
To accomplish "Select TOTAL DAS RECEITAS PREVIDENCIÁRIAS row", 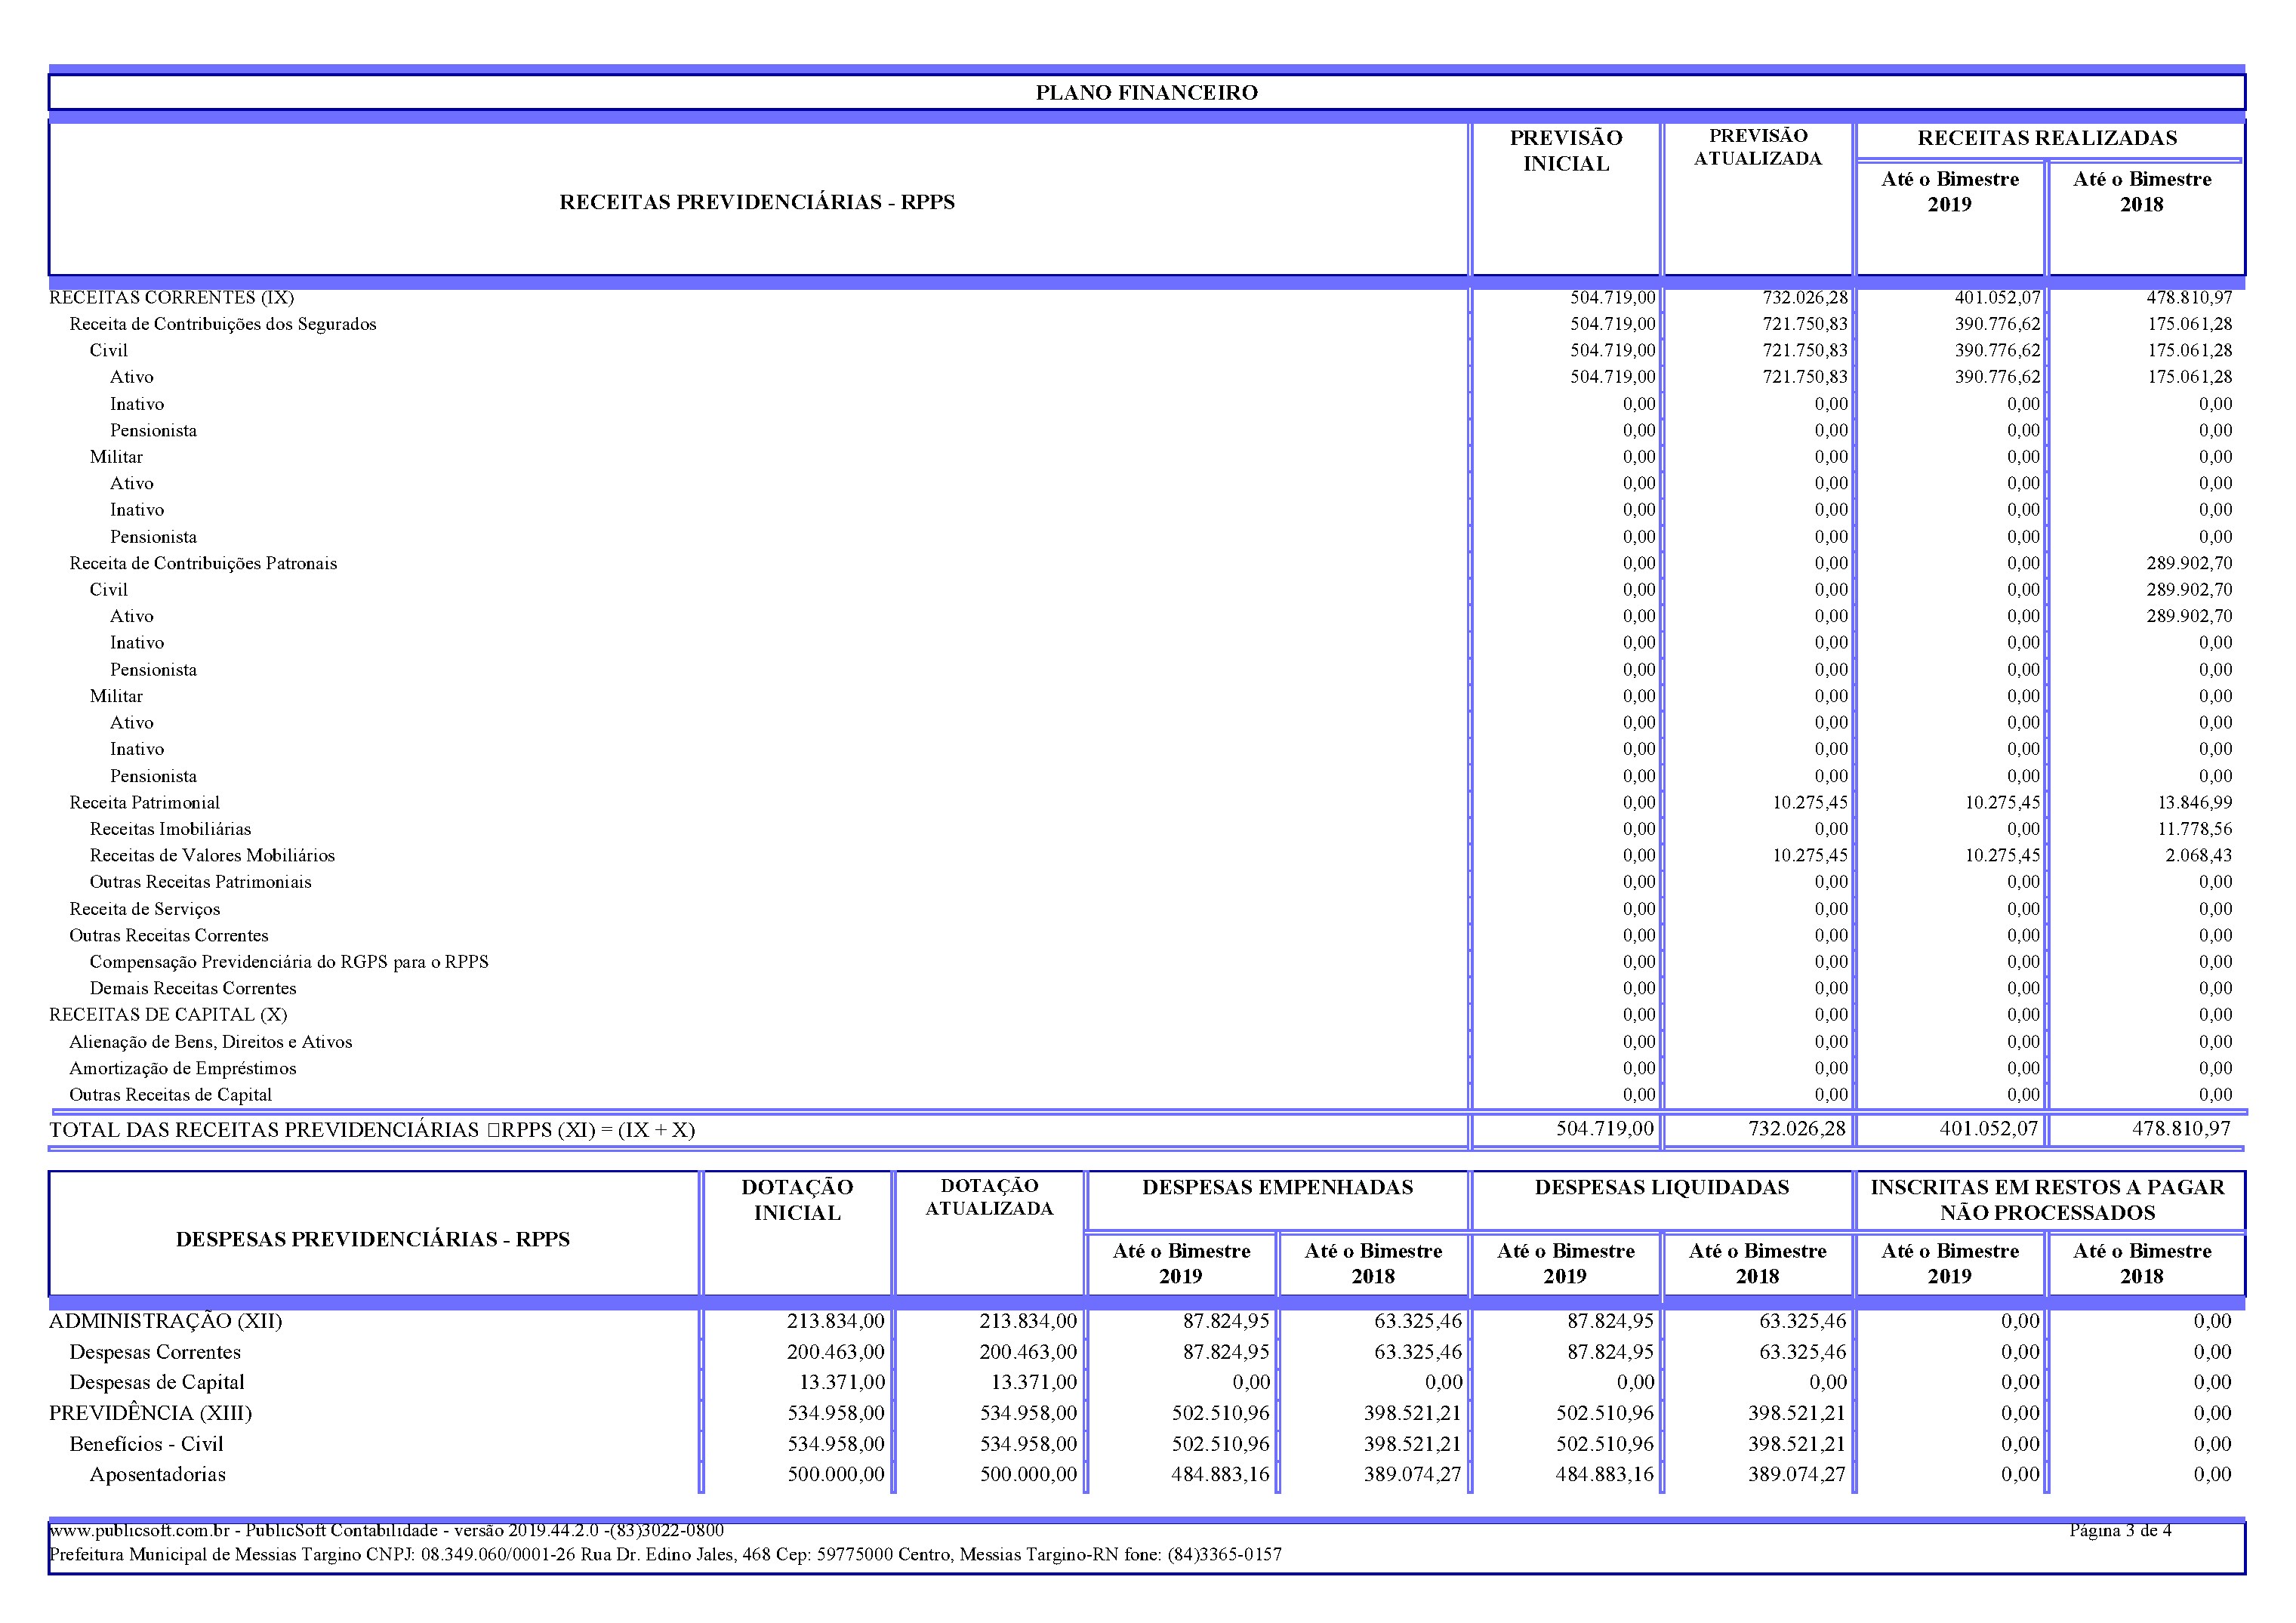I will [372, 1130].
